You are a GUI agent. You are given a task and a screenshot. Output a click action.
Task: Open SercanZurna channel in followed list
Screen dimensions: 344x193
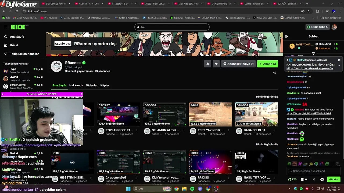tap(23, 86)
